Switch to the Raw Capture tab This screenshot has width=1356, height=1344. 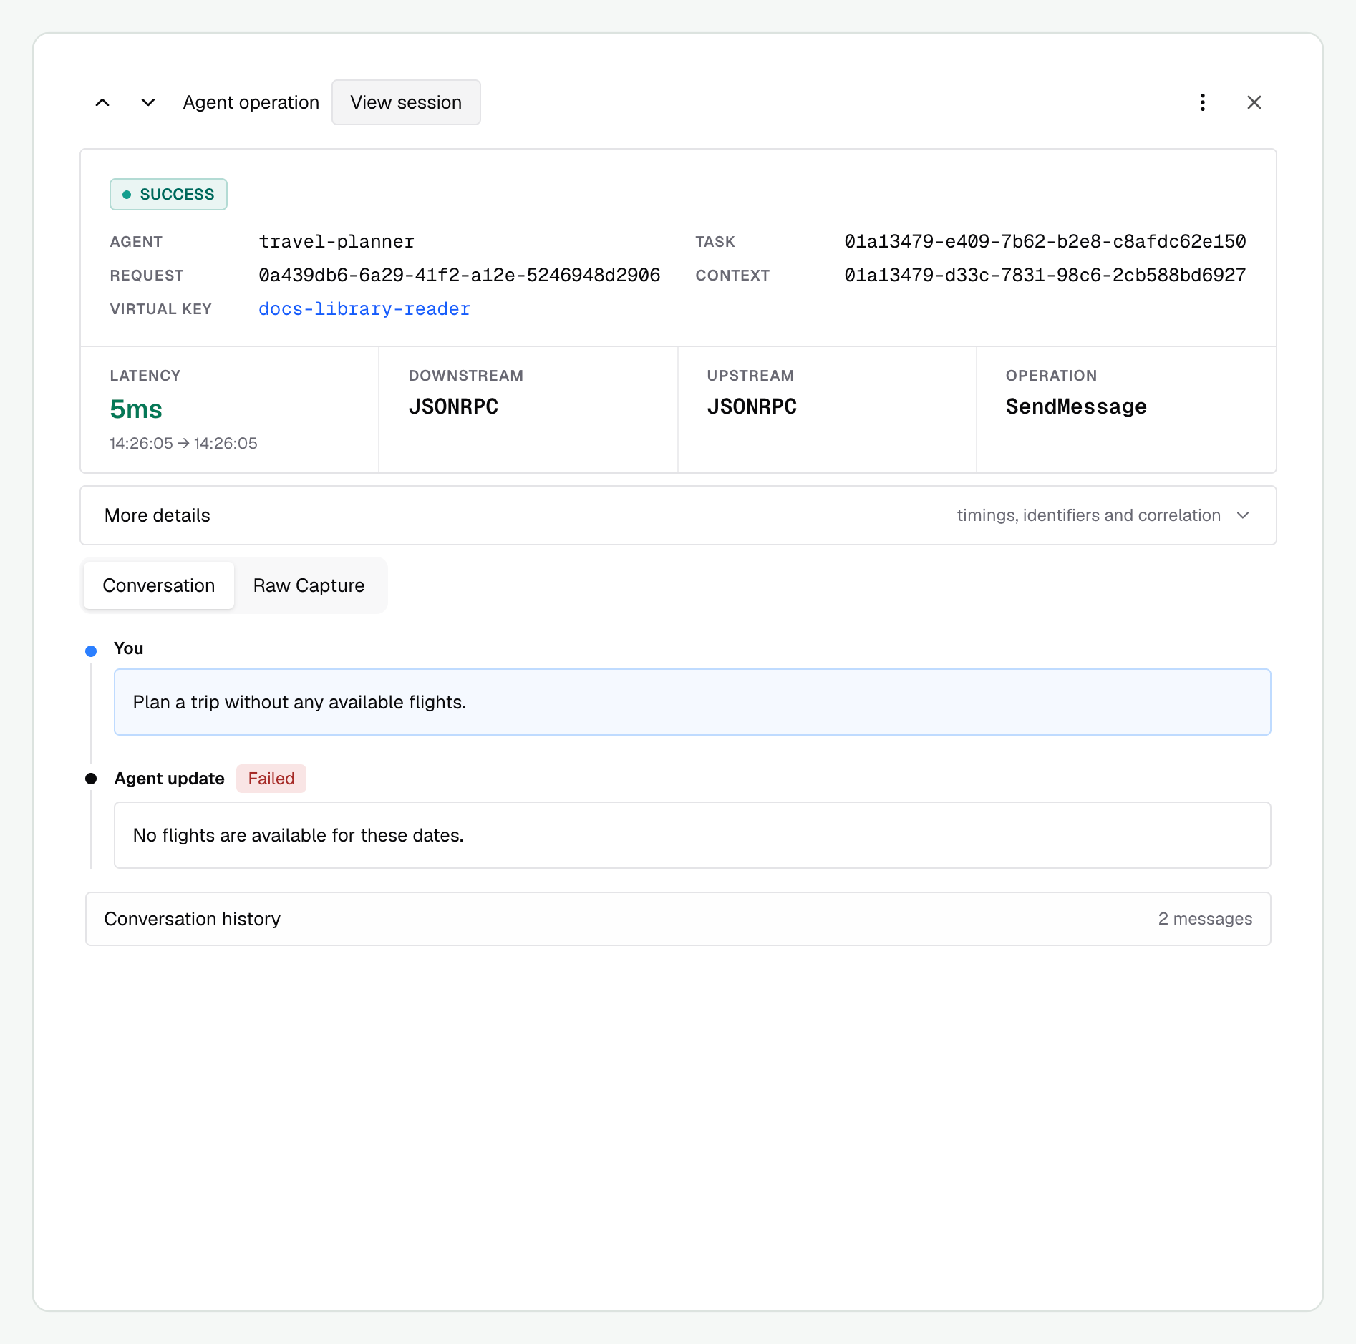309,585
